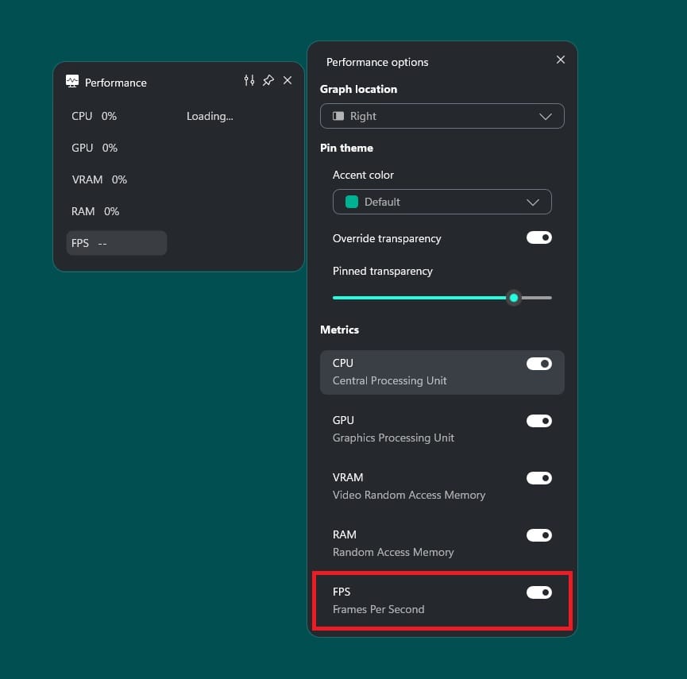Toggle Override transparency off
Image resolution: width=687 pixels, height=679 pixels.
[x=538, y=237]
